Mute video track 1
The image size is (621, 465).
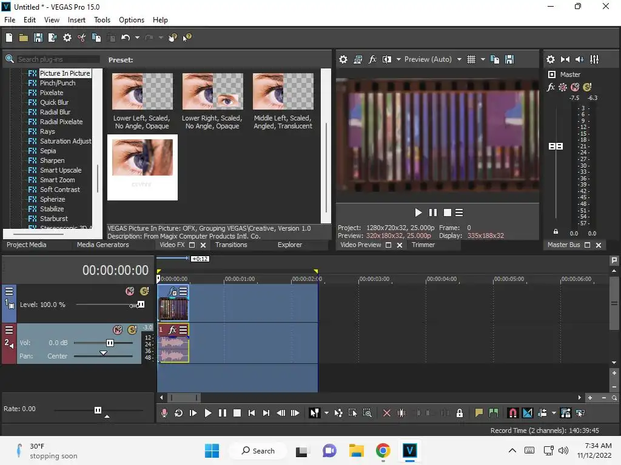pos(130,291)
